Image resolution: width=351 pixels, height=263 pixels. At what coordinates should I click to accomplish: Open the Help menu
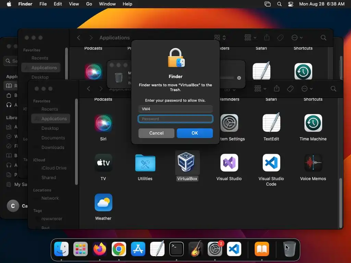pos(128,4)
